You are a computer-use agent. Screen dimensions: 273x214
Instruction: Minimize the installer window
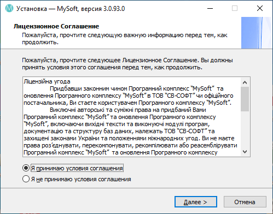[x=210, y=8]
